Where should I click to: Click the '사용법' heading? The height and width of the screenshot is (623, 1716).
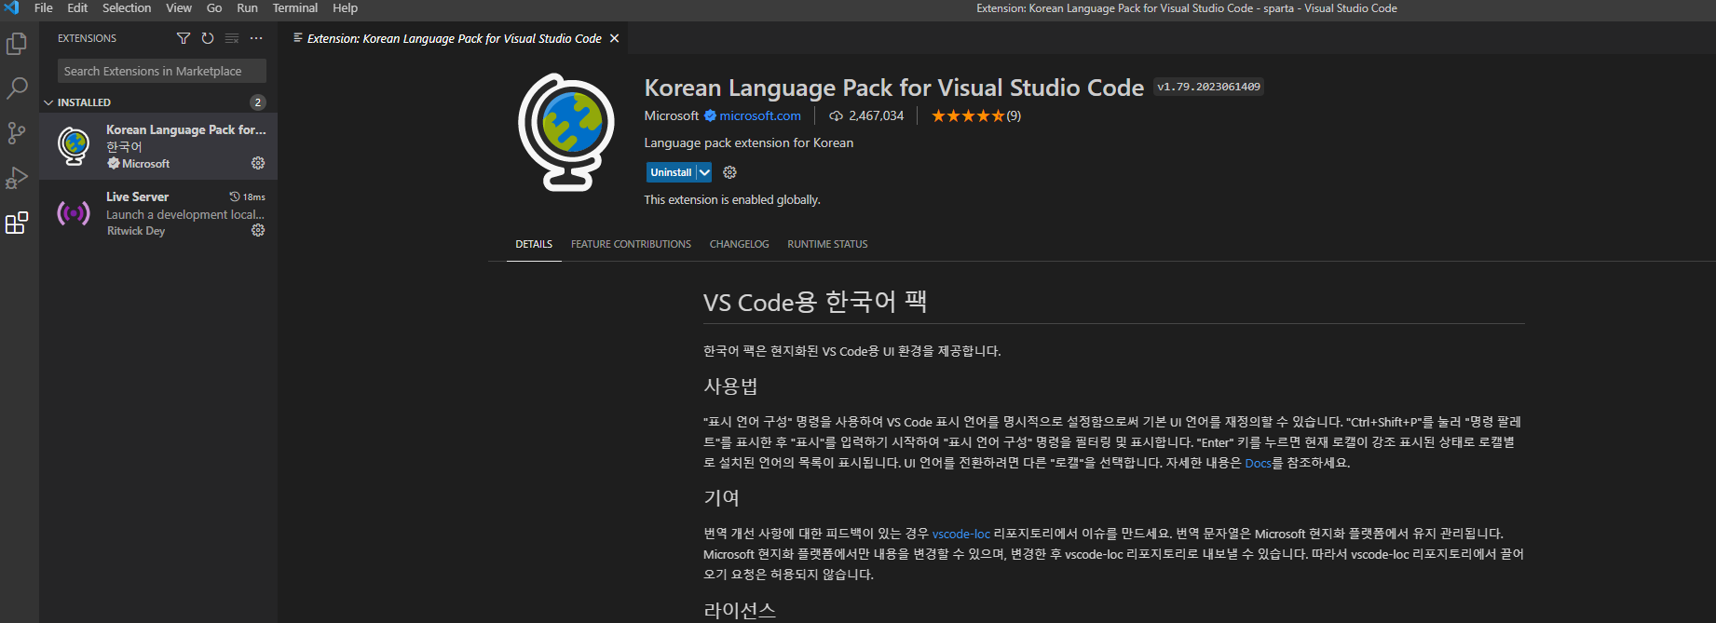click(730, 386)
